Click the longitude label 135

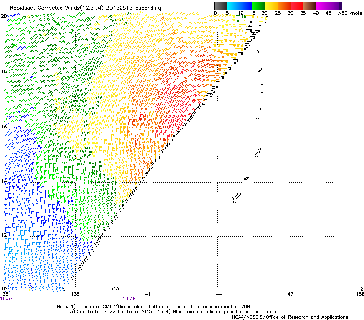(x=4, y=294)
